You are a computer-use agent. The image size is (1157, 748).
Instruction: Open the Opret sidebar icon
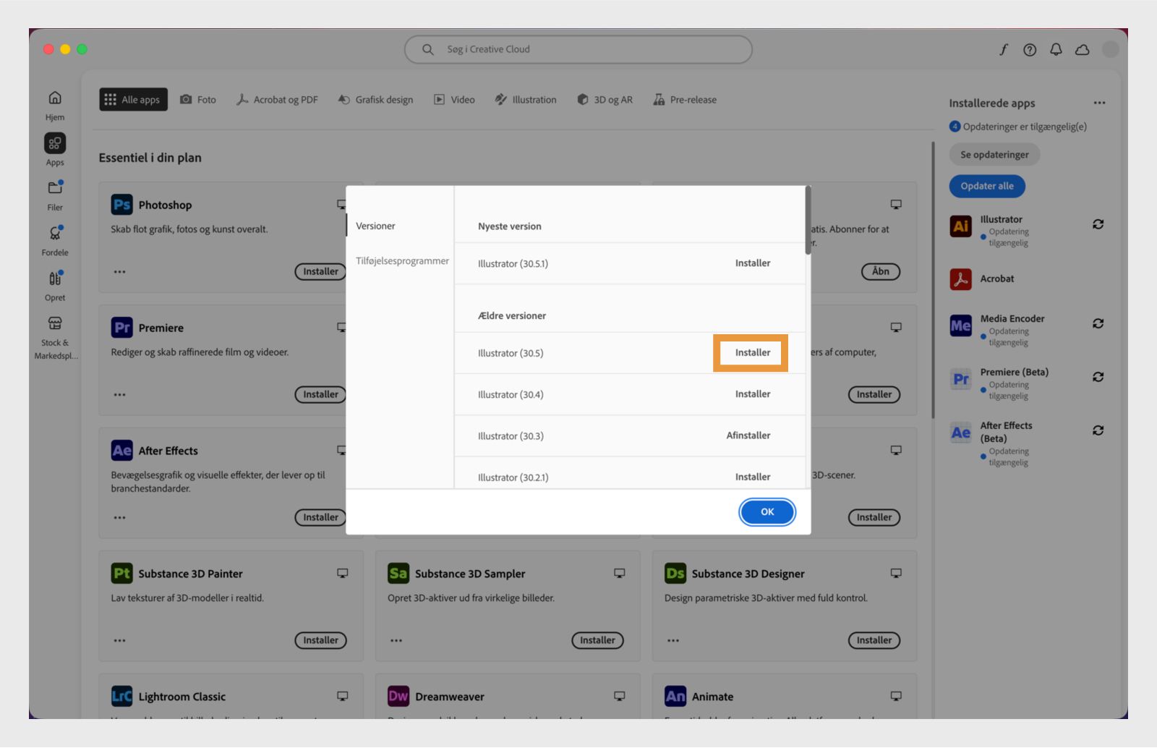click(x=55, y=278)
